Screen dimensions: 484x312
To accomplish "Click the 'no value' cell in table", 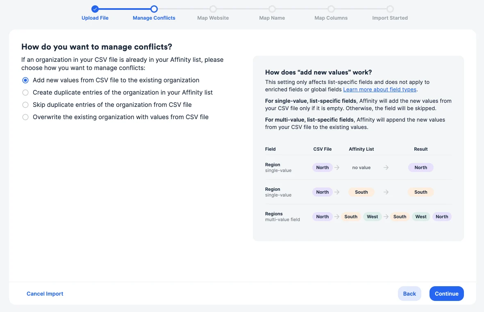I will (361, 167).
